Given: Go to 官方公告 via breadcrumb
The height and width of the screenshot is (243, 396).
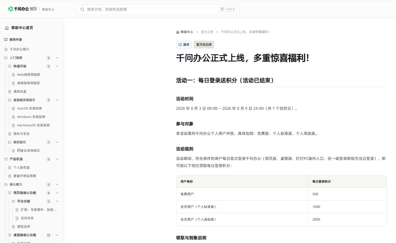Looking at the screenshot, I should pyautogui.click(x=207, y=32).
